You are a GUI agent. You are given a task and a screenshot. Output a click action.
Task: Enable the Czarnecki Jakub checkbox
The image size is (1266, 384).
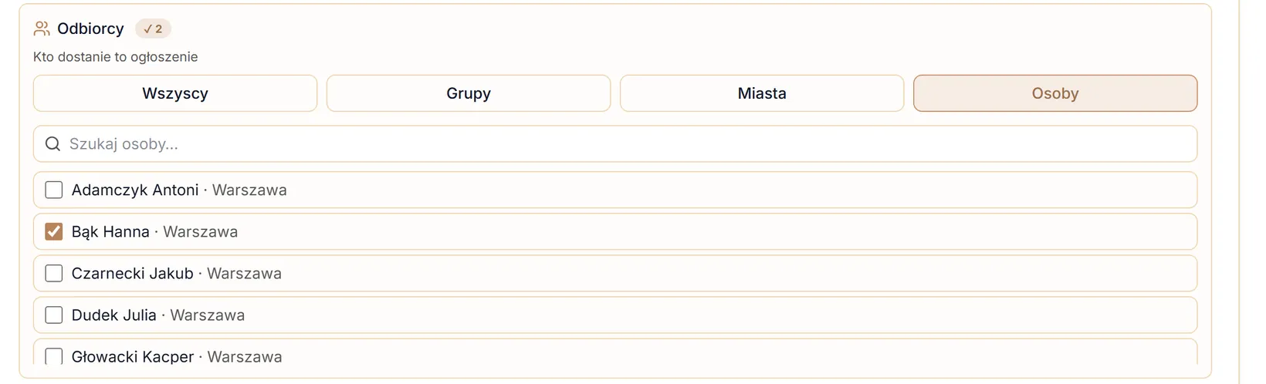54,273
